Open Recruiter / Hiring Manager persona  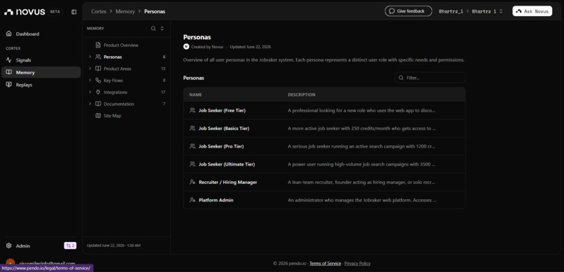(x=228, y=182)
